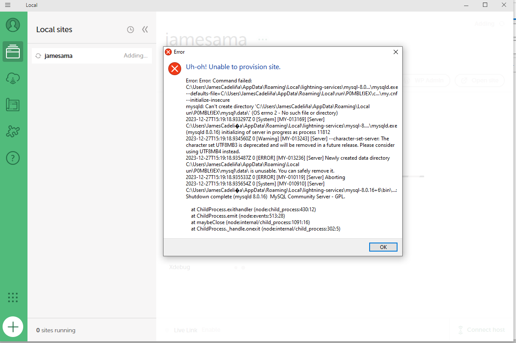516x343 pixels.
Task: Click the Shutdown complete mysqld line
Action: coord(265,197)
